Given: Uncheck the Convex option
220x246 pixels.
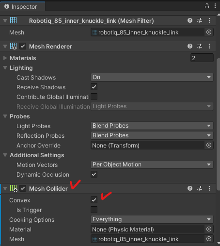Looking at the screenshot, I should (94, 200).
